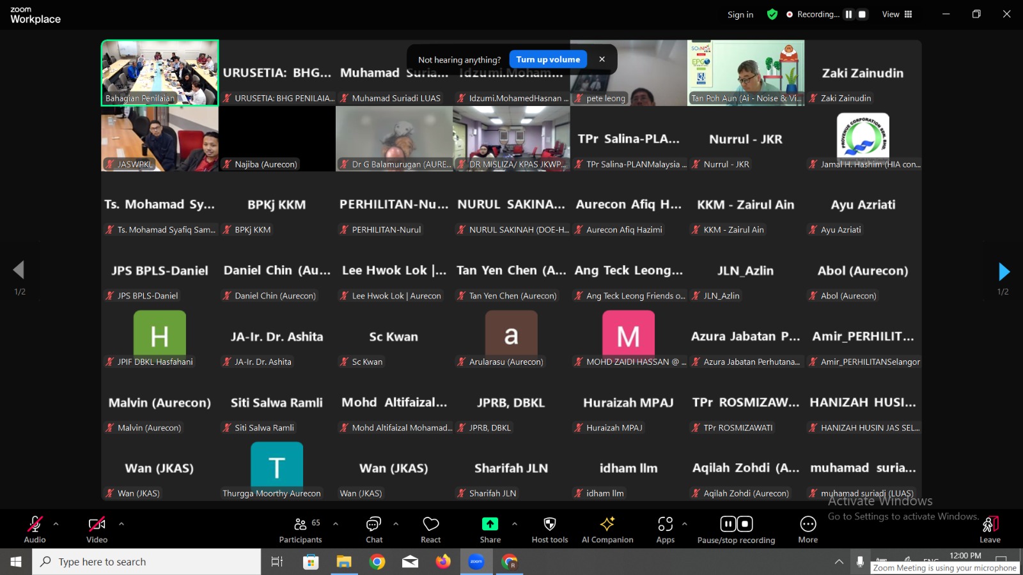The height and width of the screenshot is (575, 1023).
Task: Click the teal T avatar of Thurgga Moorthy
Action: [x=277, y=465]
